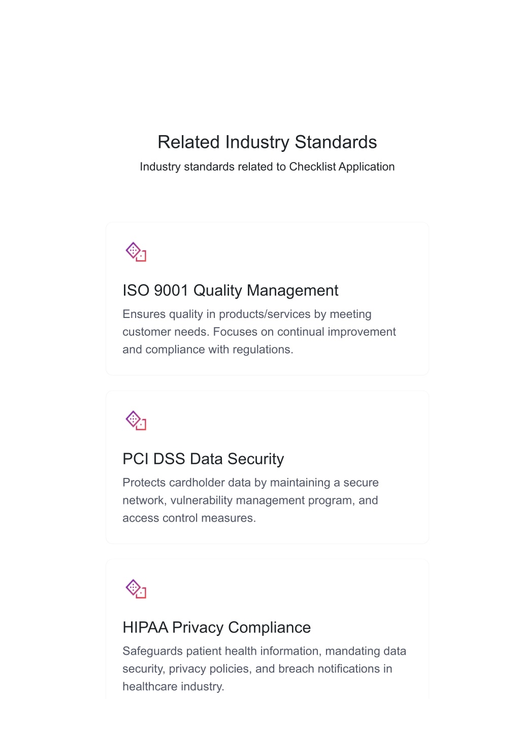Click the icon above HIPAA Privacy Compliance
This screenshot has height=736, width=520.
point(136,589)
